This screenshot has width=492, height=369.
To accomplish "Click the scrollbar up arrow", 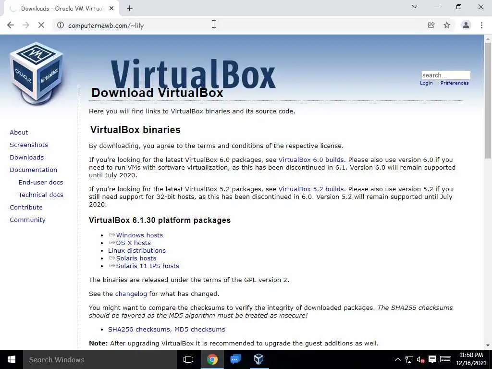I will pos(488,38).
